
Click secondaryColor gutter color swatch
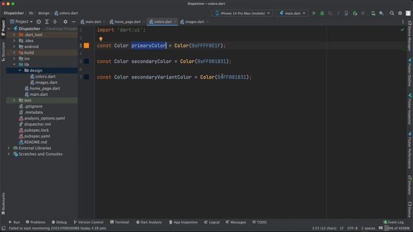tap(86, 61)
